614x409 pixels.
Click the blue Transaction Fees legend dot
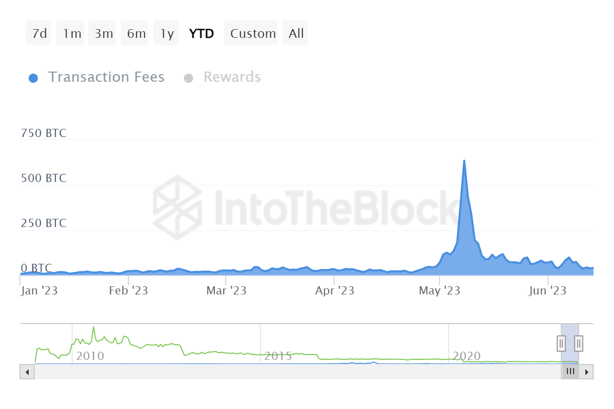(x=34, y=77)
